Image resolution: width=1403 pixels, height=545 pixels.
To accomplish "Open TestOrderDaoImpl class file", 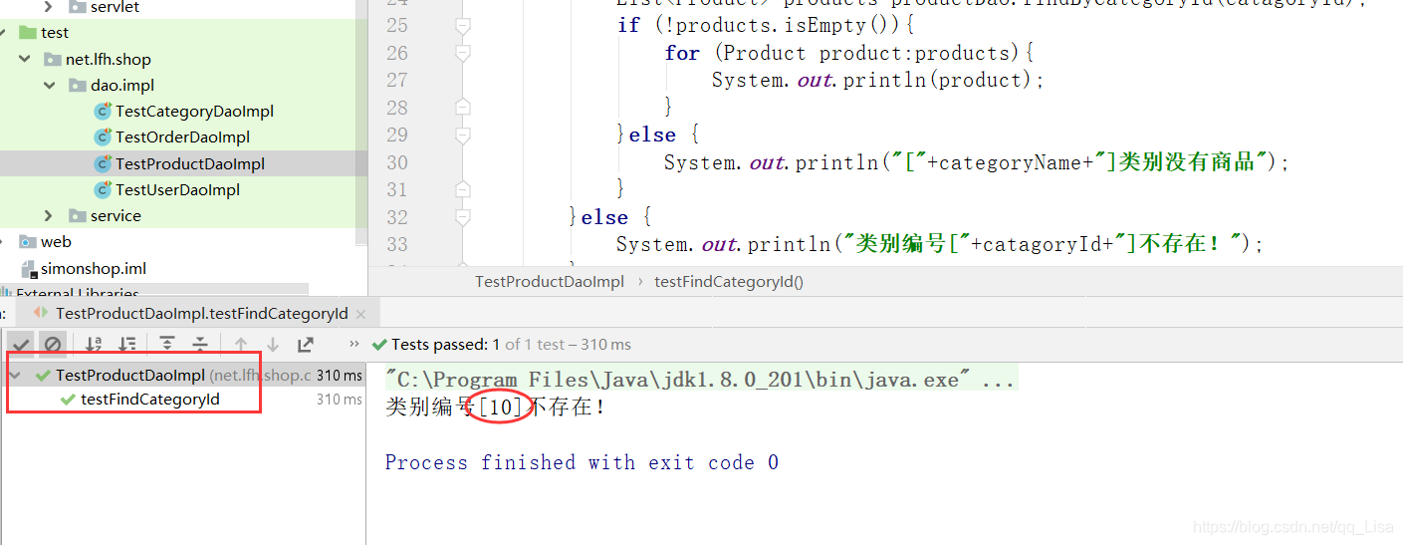I will coord(182,137).
